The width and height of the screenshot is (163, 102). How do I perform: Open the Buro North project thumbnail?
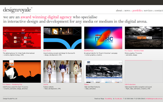62,38
